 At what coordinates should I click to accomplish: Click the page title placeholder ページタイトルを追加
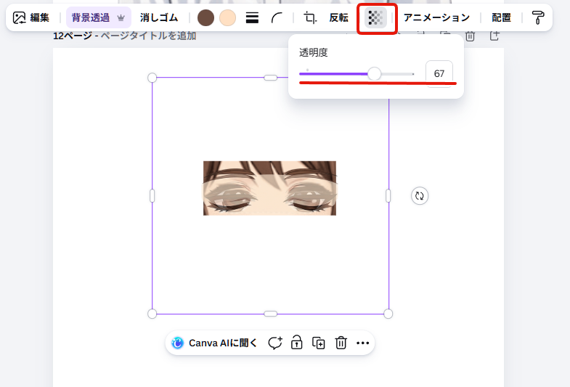coord(148,36)
